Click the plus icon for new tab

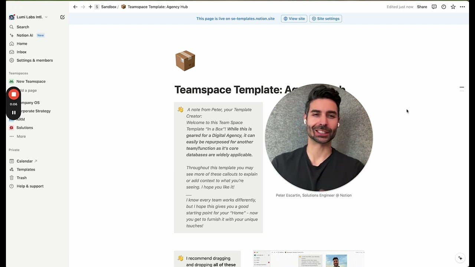90,7
